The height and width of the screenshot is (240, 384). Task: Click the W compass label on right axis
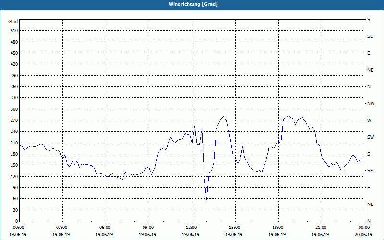point(369,120)
